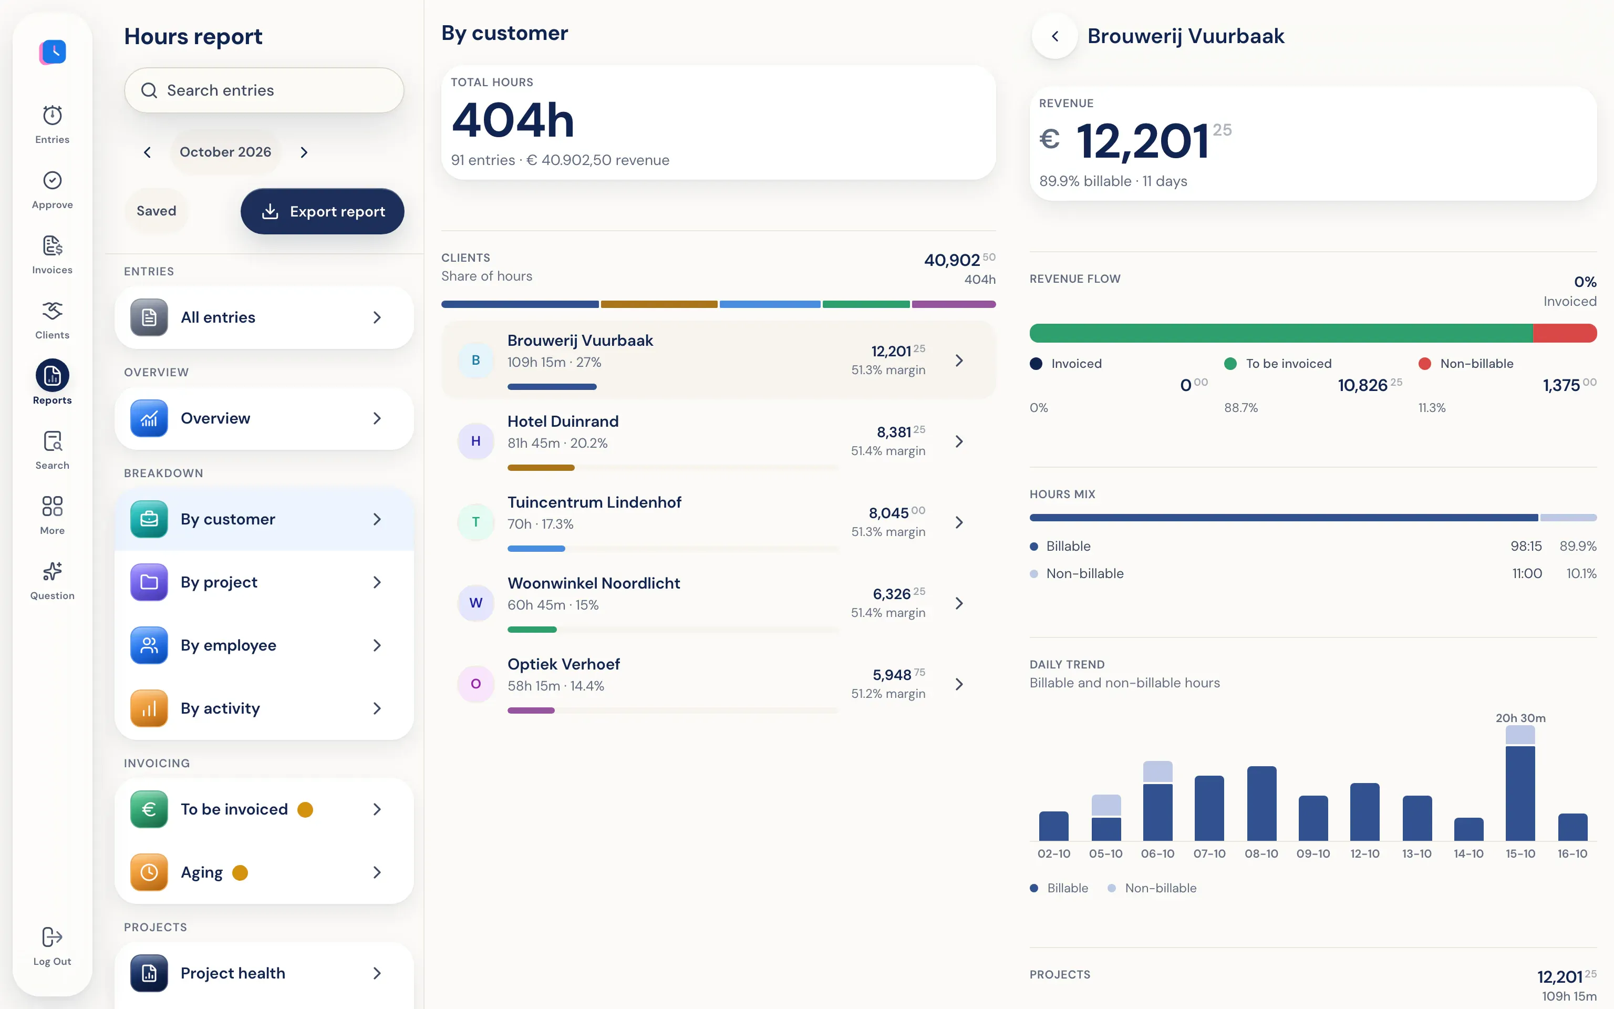Click Brouwerij Vuurbaak row chevron
This screenshot has height=1009, width=1614.
point(959,361)
